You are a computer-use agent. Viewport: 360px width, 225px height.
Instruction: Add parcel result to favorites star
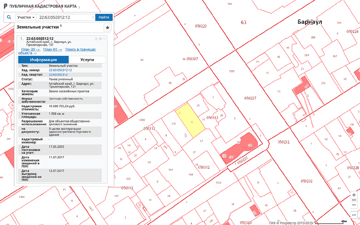100,39
